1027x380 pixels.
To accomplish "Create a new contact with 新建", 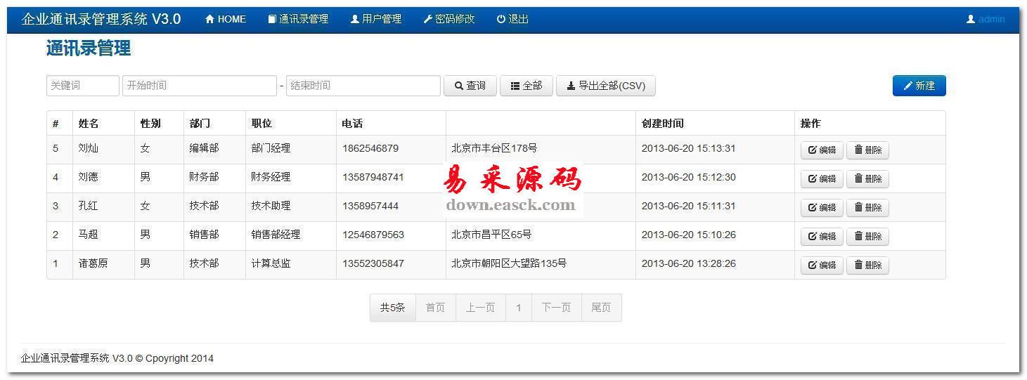I will click(x=919, y=86).
